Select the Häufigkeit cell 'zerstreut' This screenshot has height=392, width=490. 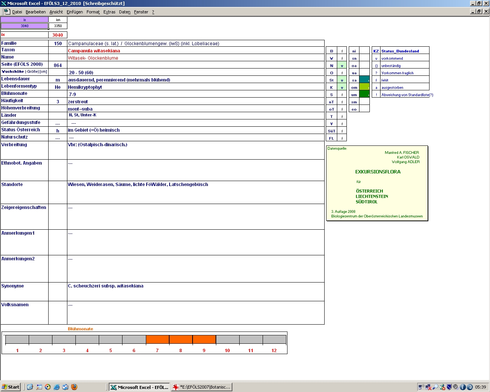click(x=196, y=101)
